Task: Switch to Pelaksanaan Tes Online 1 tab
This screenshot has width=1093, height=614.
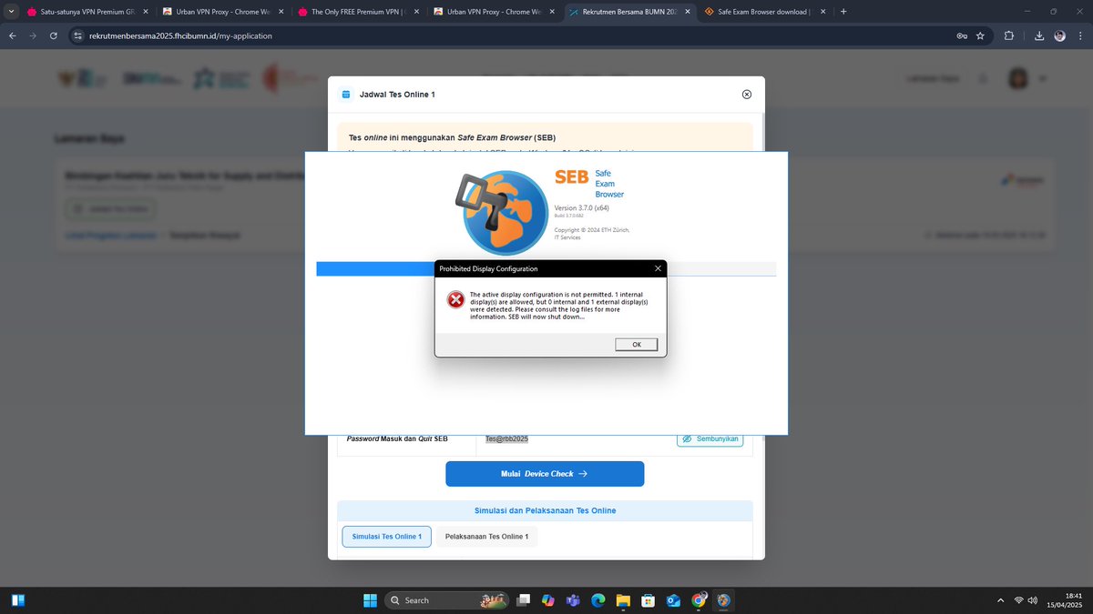Action: (x=486, y=537)
